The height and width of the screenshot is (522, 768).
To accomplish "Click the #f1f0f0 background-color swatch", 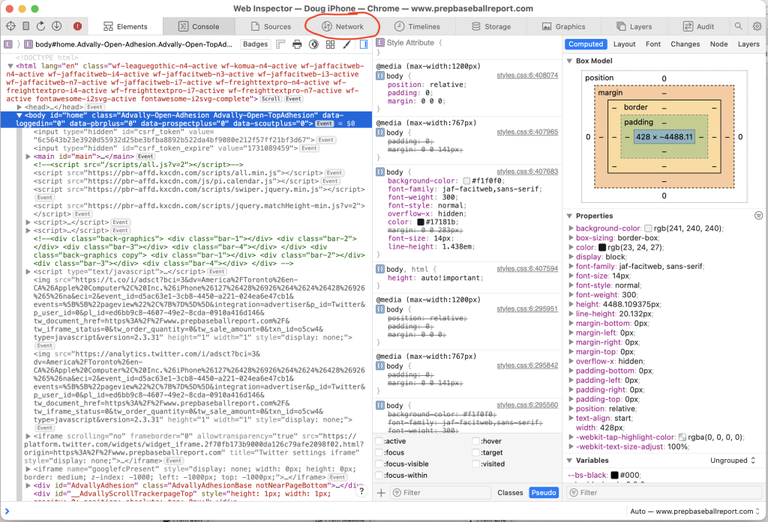I will 466,180.
